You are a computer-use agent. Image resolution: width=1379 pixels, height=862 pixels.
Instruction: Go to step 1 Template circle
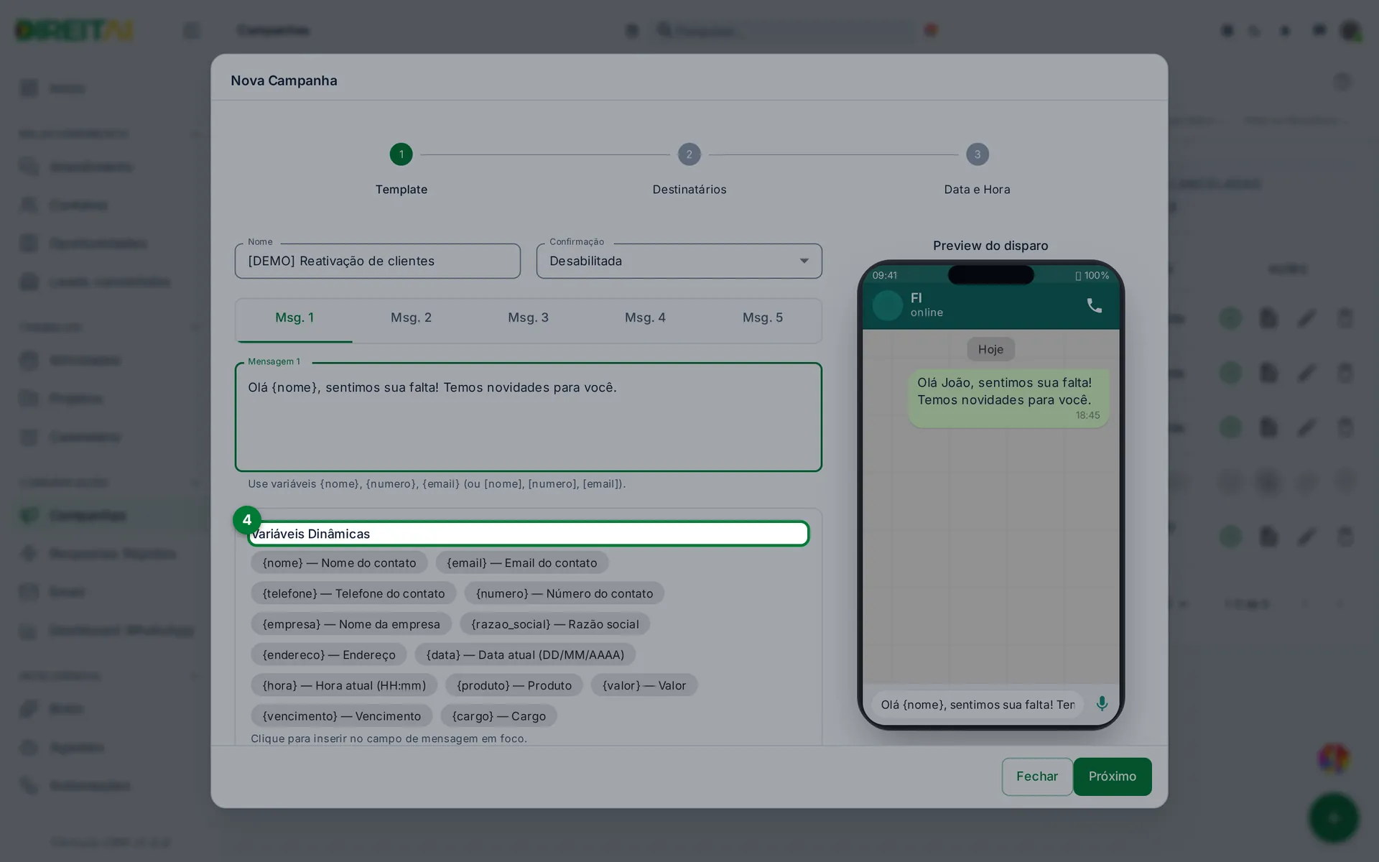pyautogui.click(x=401, y=154)
